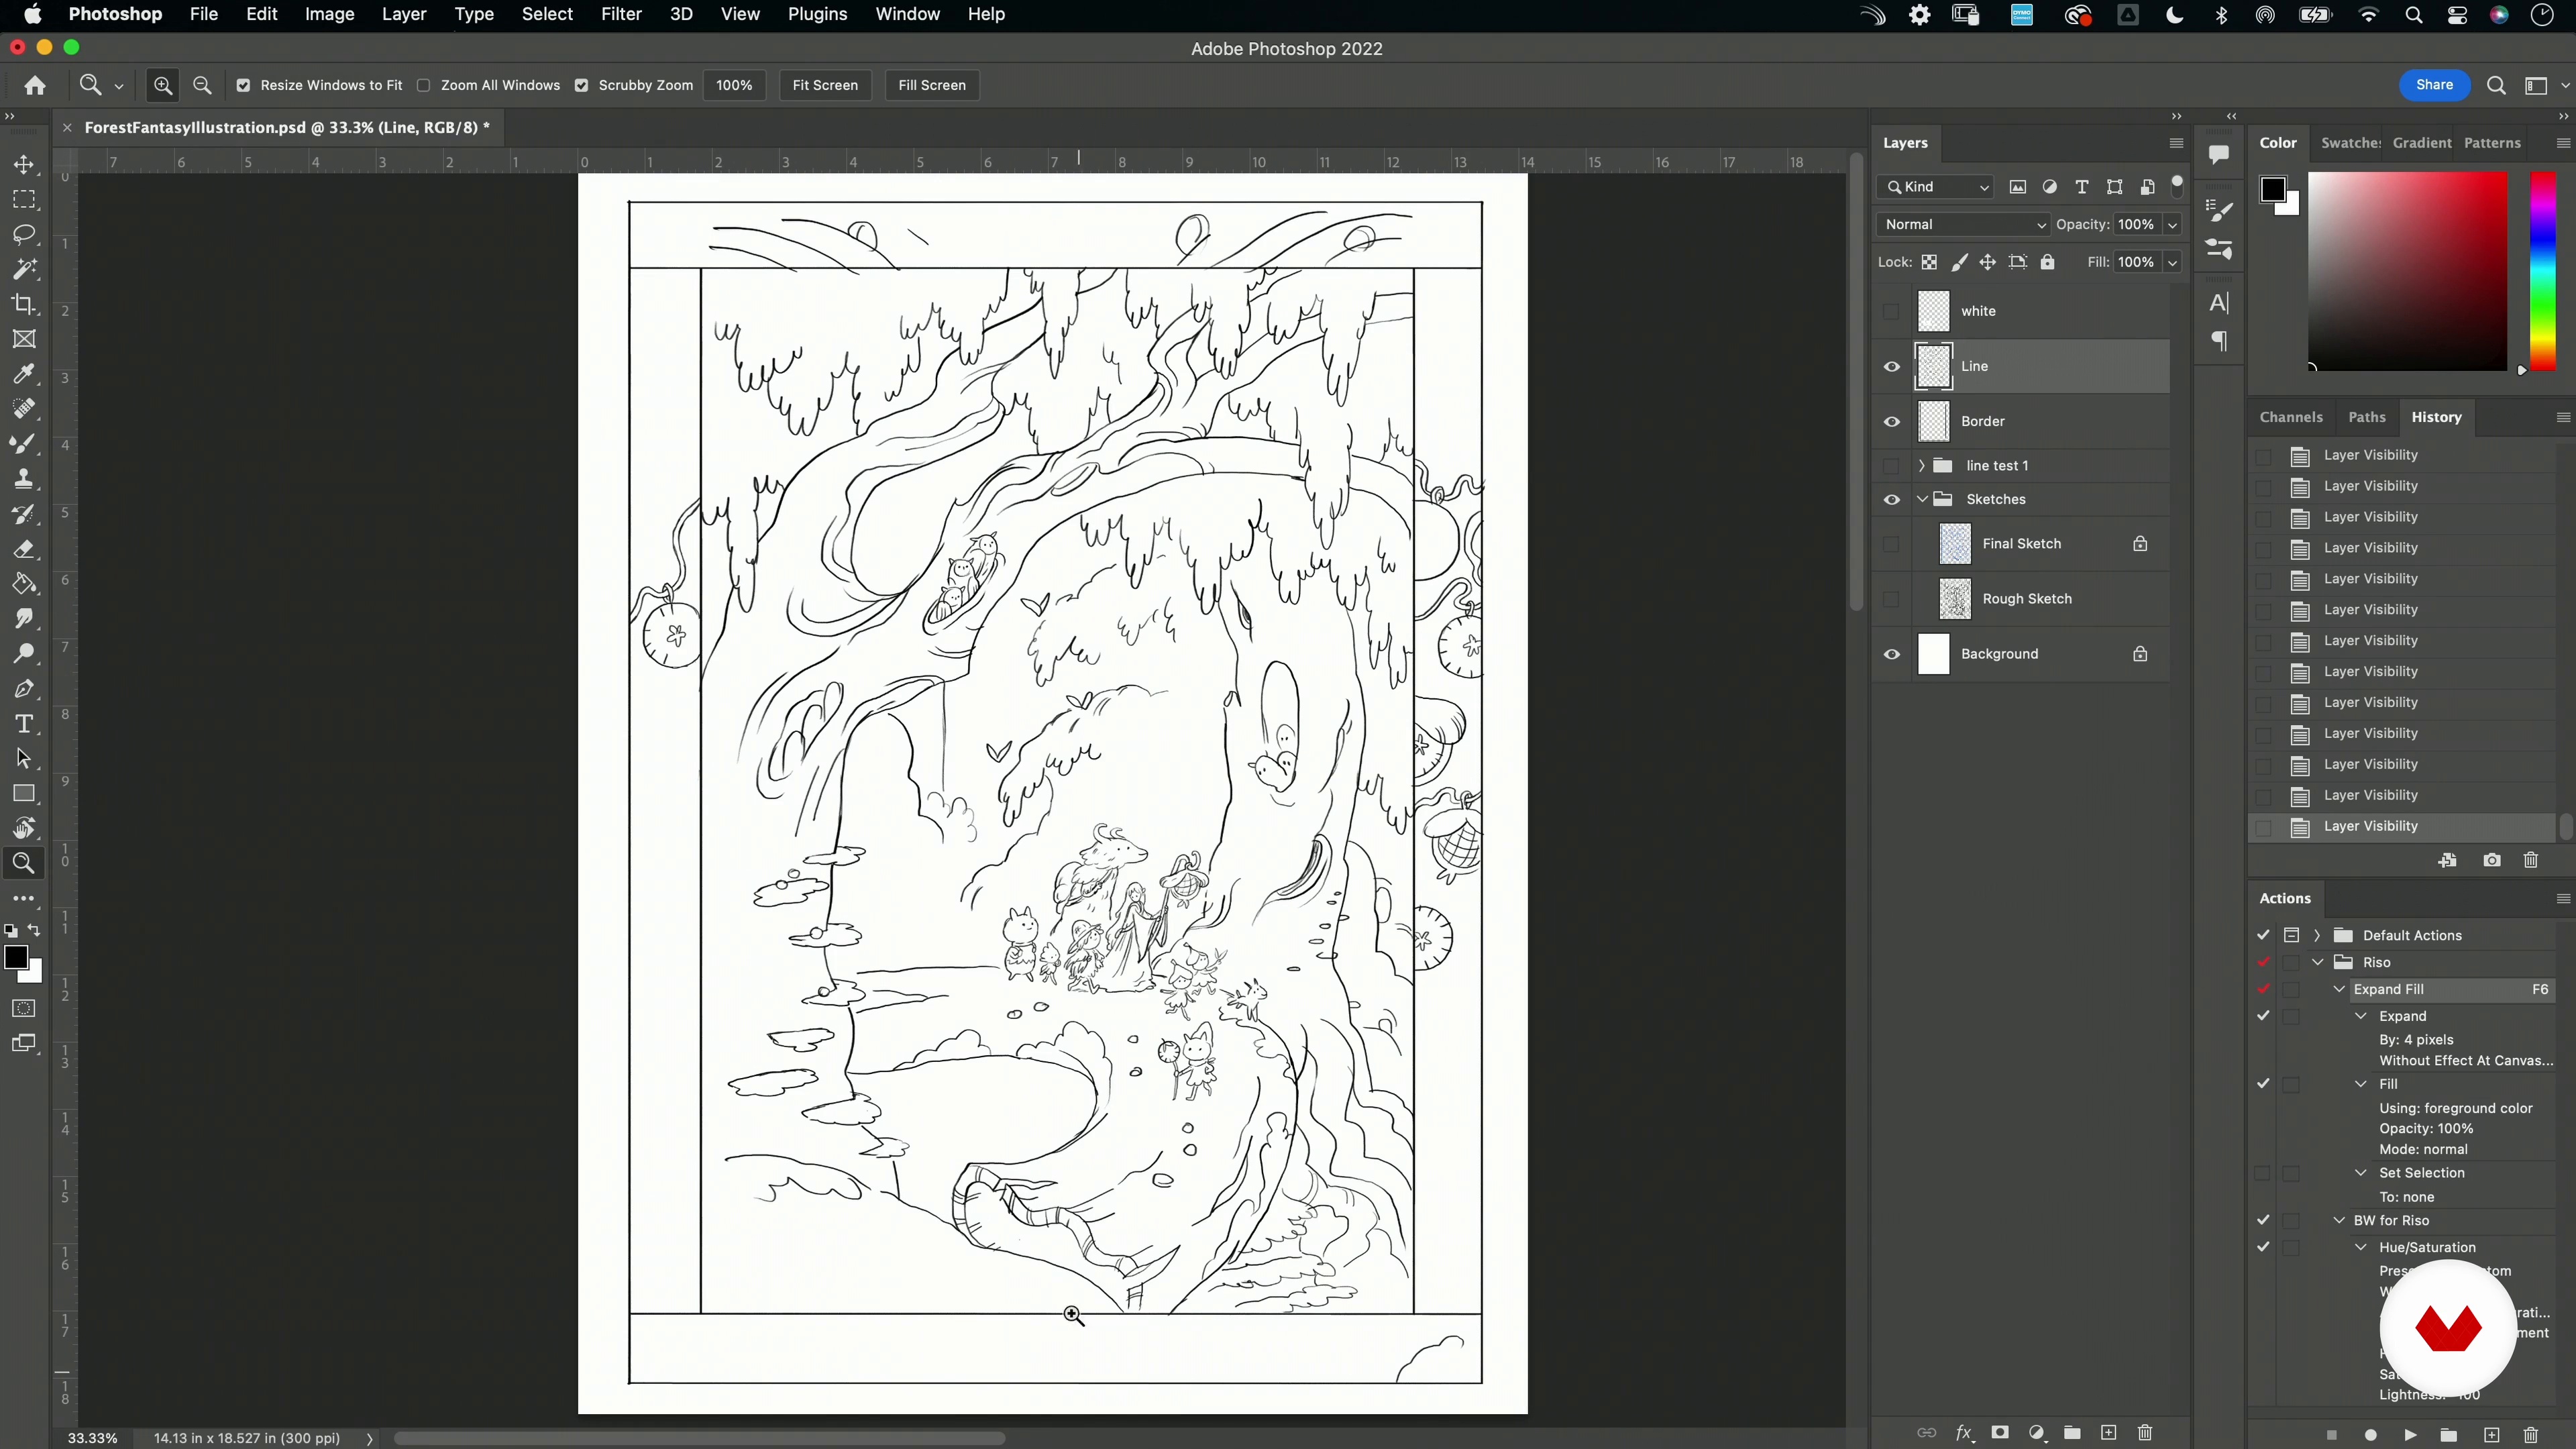
Task: Switch to the Paths tab
Action: (x=2366, y=417)
